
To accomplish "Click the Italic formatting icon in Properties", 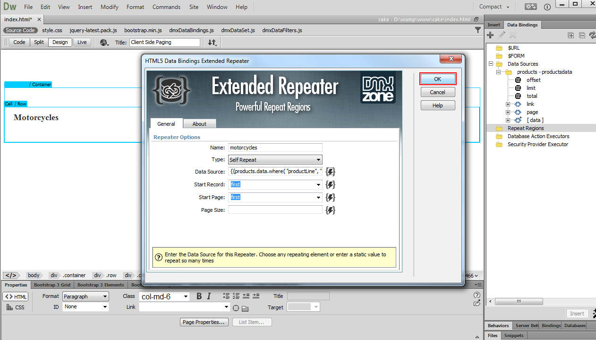I will coord(209,296).
